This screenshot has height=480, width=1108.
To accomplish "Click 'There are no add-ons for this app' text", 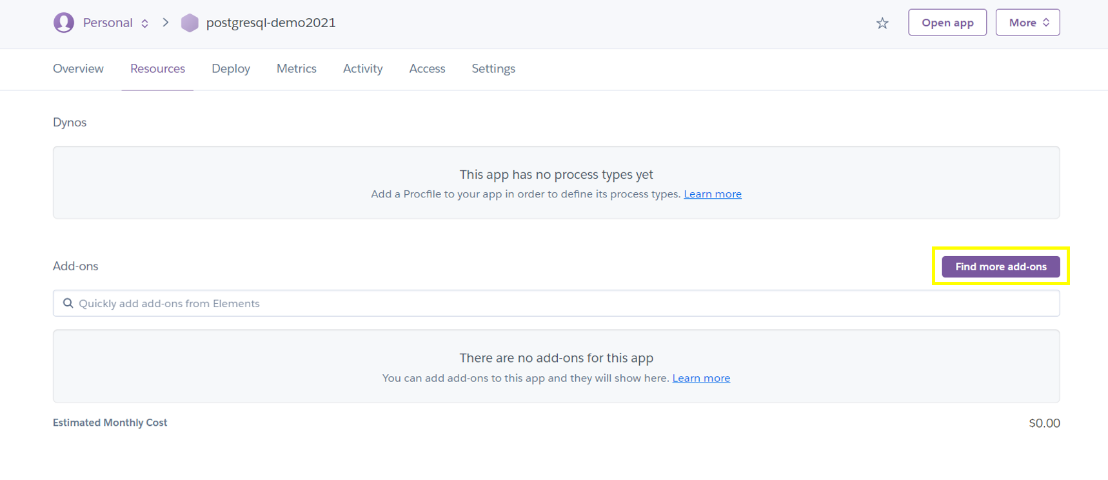I will (x=556, y=358).
